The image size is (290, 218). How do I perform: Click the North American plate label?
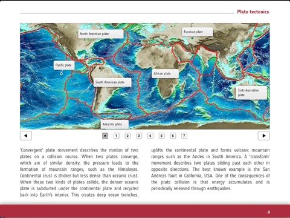pos(101,34)
